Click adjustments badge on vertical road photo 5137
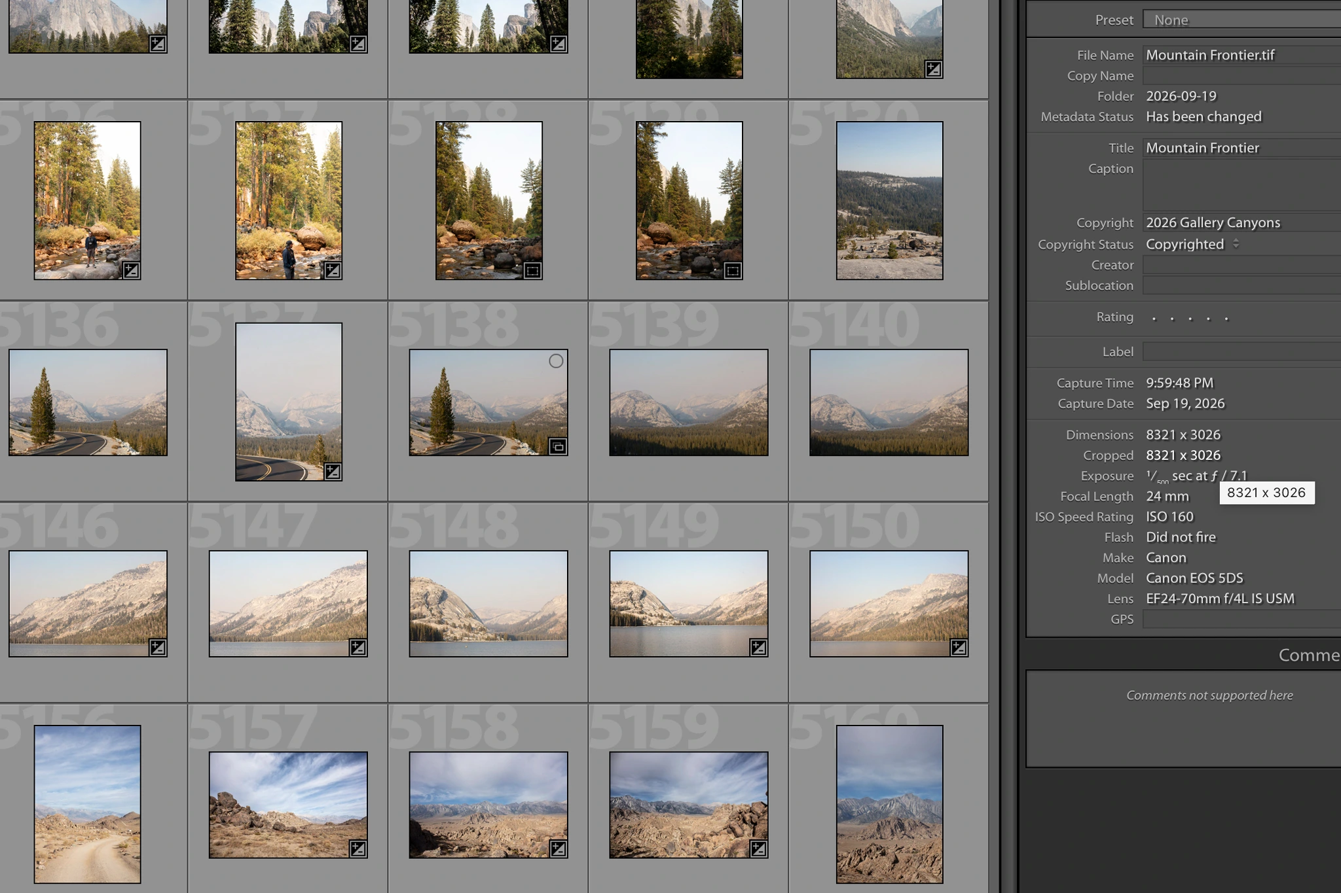The height and width of the screenshot is (893, 1341). pyautogui.click(x=333, y=471)
